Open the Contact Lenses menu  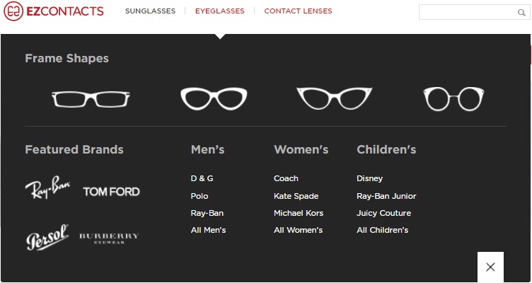point(299,11)
